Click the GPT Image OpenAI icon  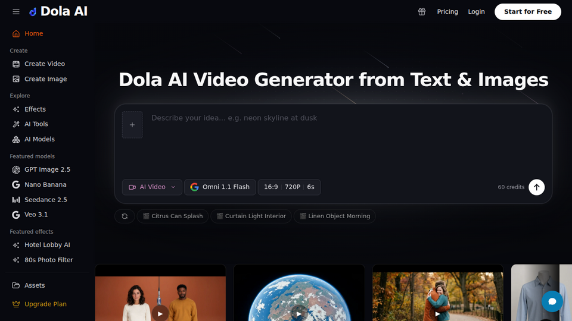point(15,169)
